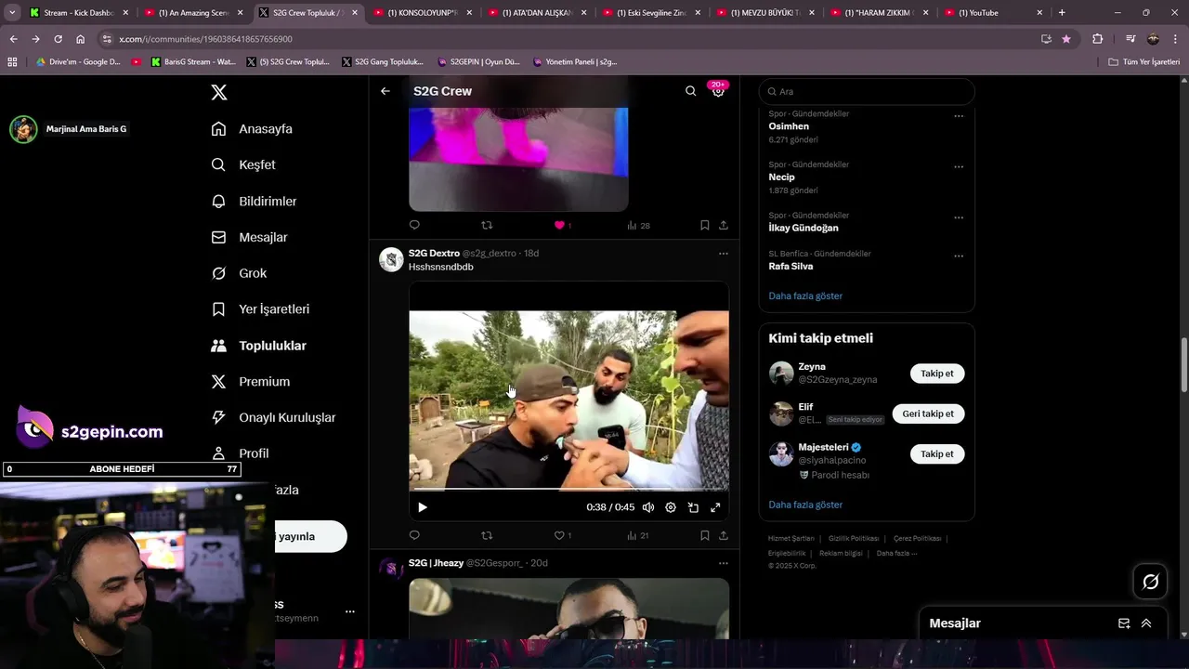Open account menu dots at sidebar bottom
Screen dimensions: 1189x669
coord(350,611)
